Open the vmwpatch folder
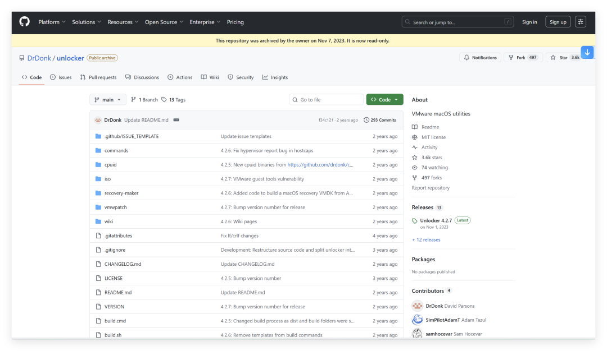607x351 pixels. 116,207
